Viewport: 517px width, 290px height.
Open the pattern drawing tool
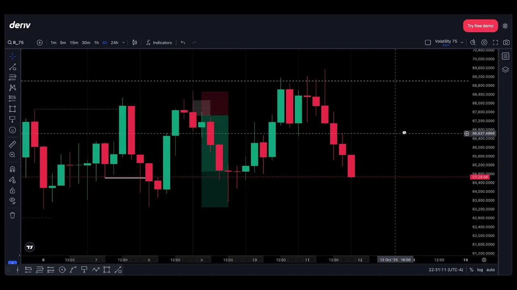(x=13, y=87)
